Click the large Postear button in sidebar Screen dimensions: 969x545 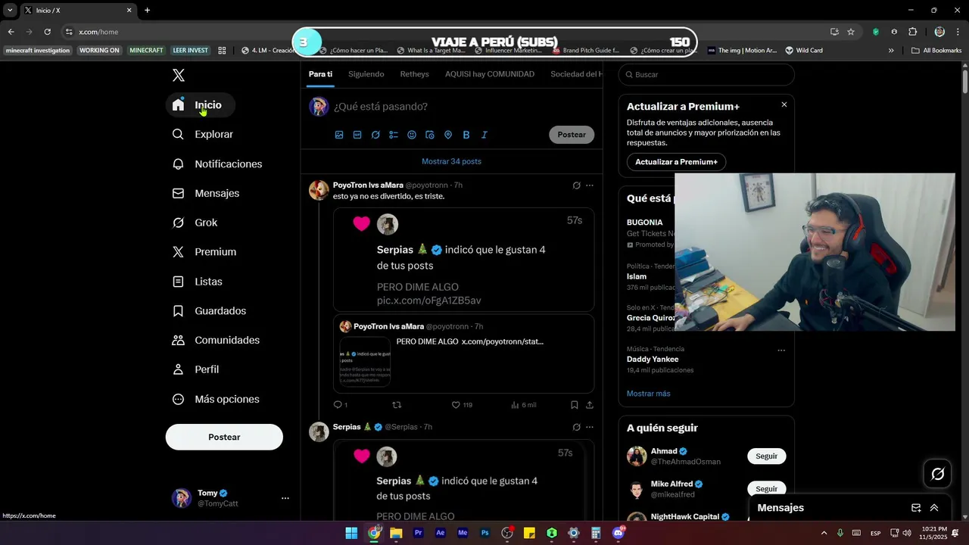point(224,437)
